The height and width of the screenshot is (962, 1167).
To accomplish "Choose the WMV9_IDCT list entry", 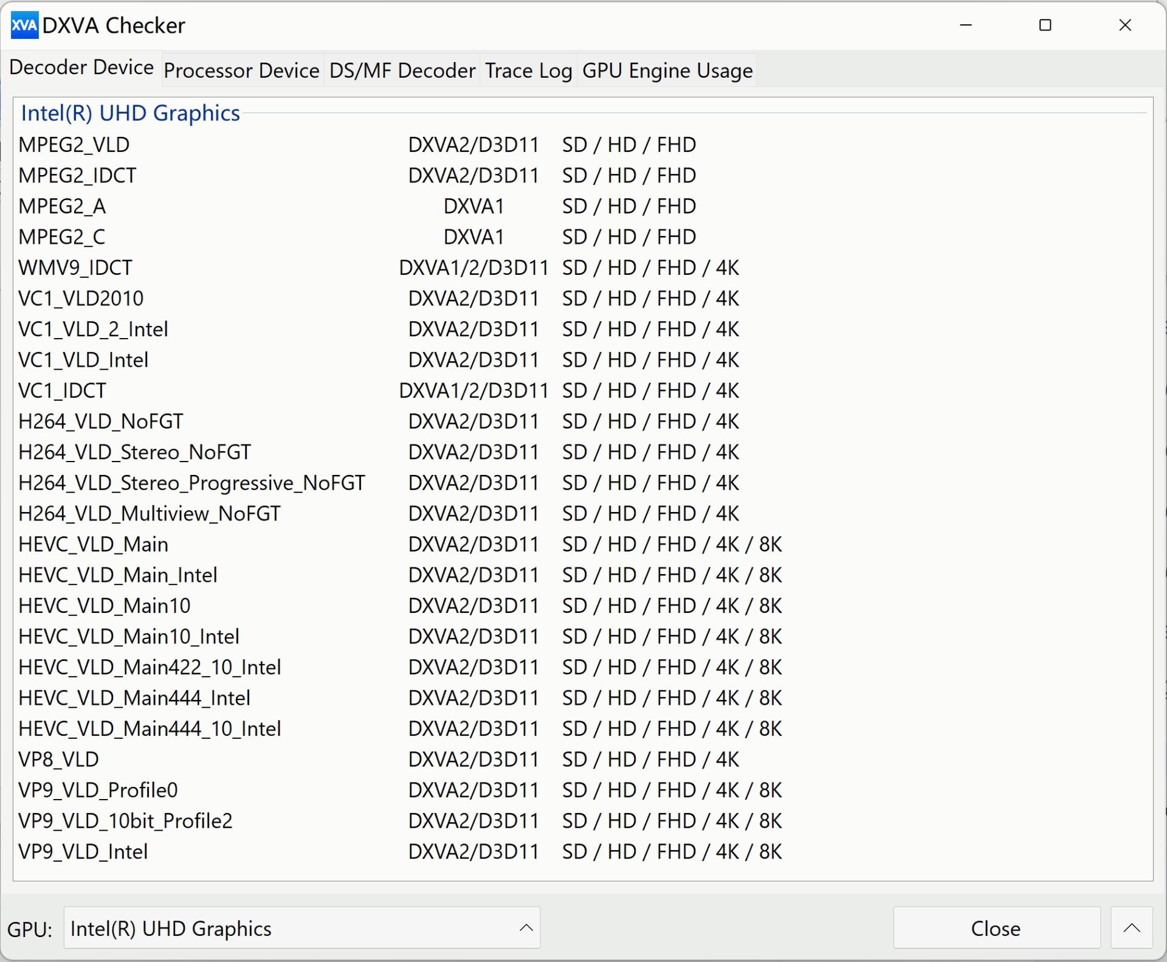I will [75, 268].
